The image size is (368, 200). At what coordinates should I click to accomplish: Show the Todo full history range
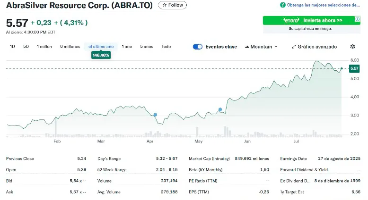point(166,47)
